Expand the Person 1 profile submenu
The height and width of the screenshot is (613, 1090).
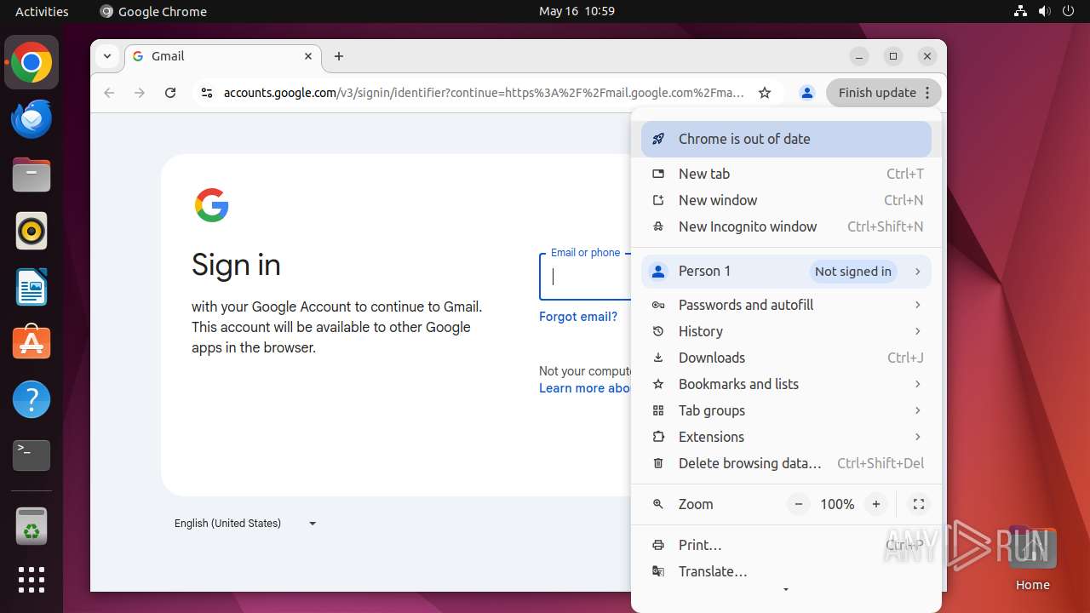[x=786, y=272]
